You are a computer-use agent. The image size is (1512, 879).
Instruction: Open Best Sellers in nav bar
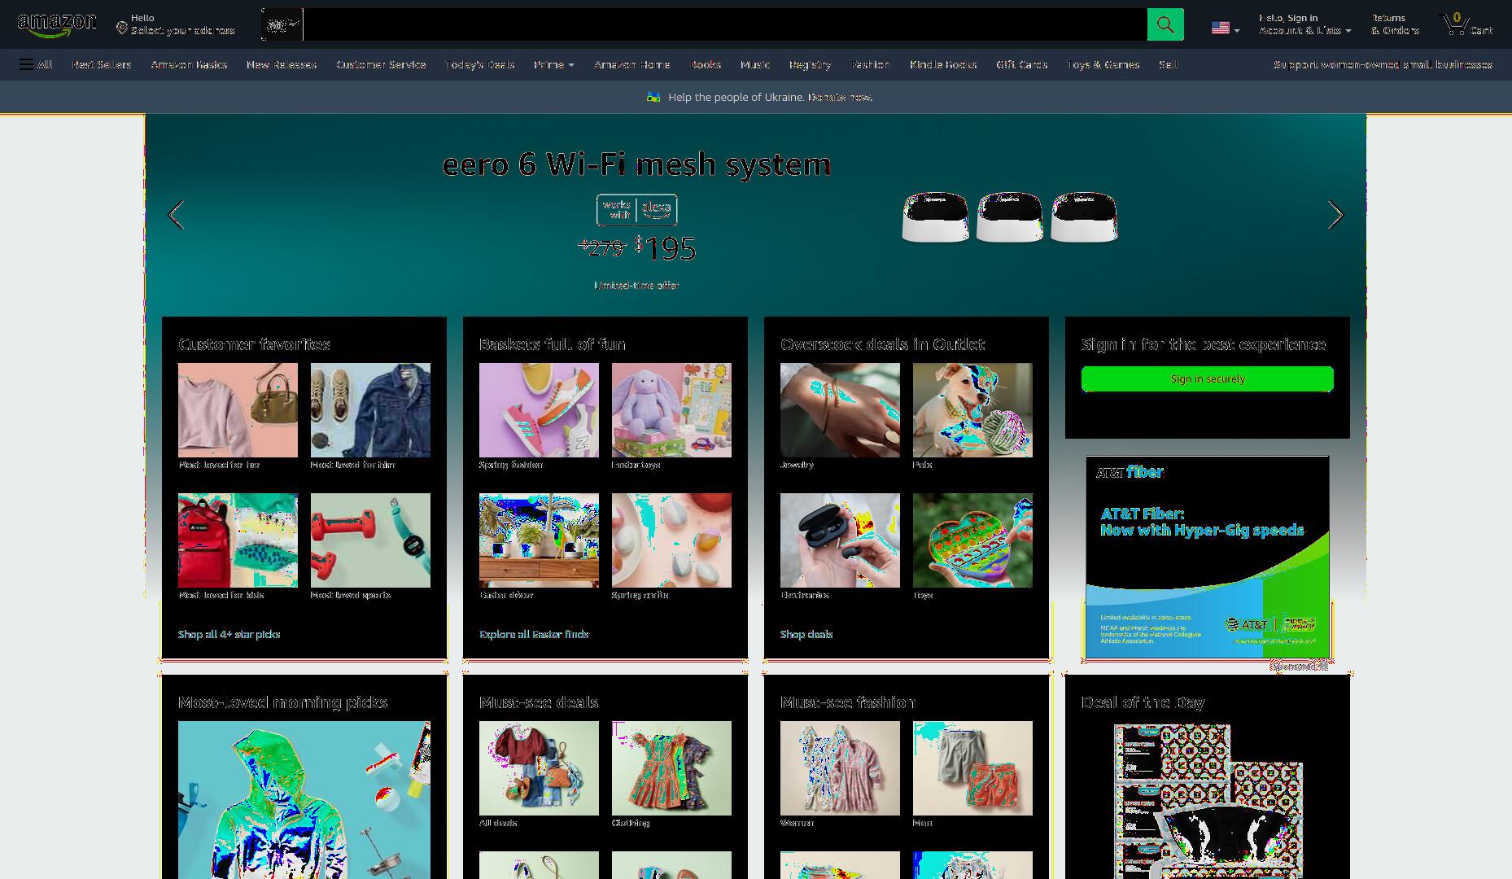tap(102, 64)
